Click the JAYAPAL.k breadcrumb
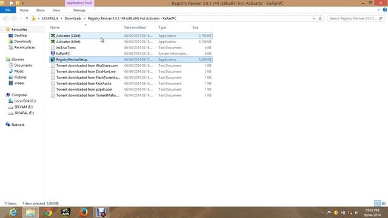The height and width of the screenshot is (218, 388). 50,19
